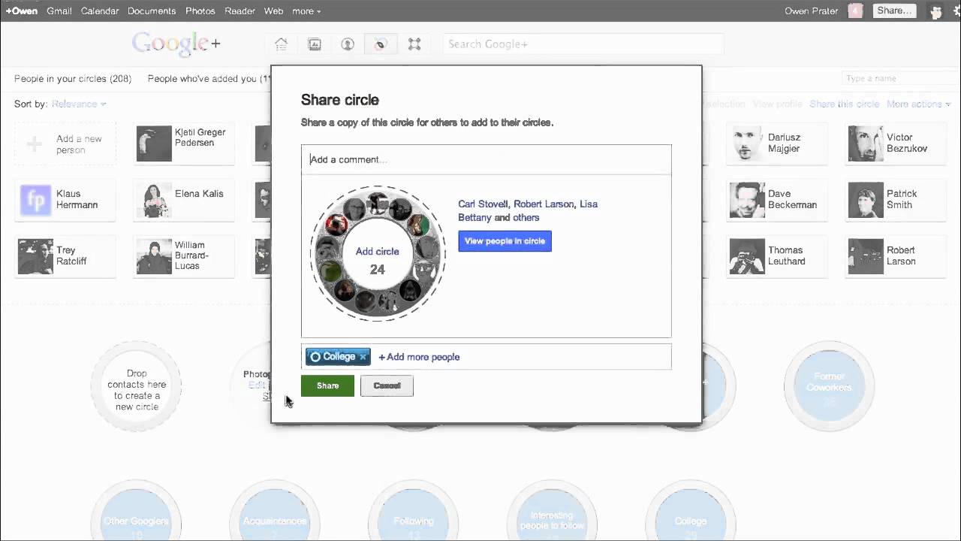This screenshot has height=541, width=961.
Task: Select Thomas Leuthard's photo
Action: [747, 256]
